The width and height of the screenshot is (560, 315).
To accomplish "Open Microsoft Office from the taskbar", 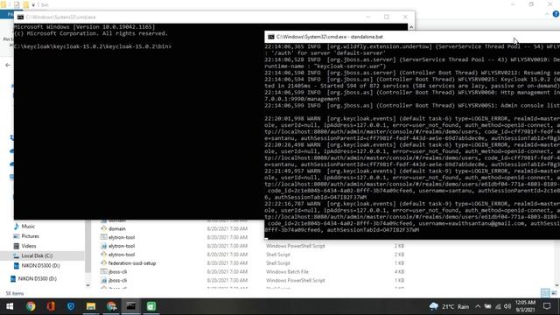I will point(51,306).
